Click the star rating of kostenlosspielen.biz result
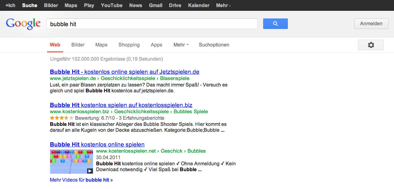Image resolution: width=394 pixels, height=189 pixels. pyautogui.click(x=62, y=118)
